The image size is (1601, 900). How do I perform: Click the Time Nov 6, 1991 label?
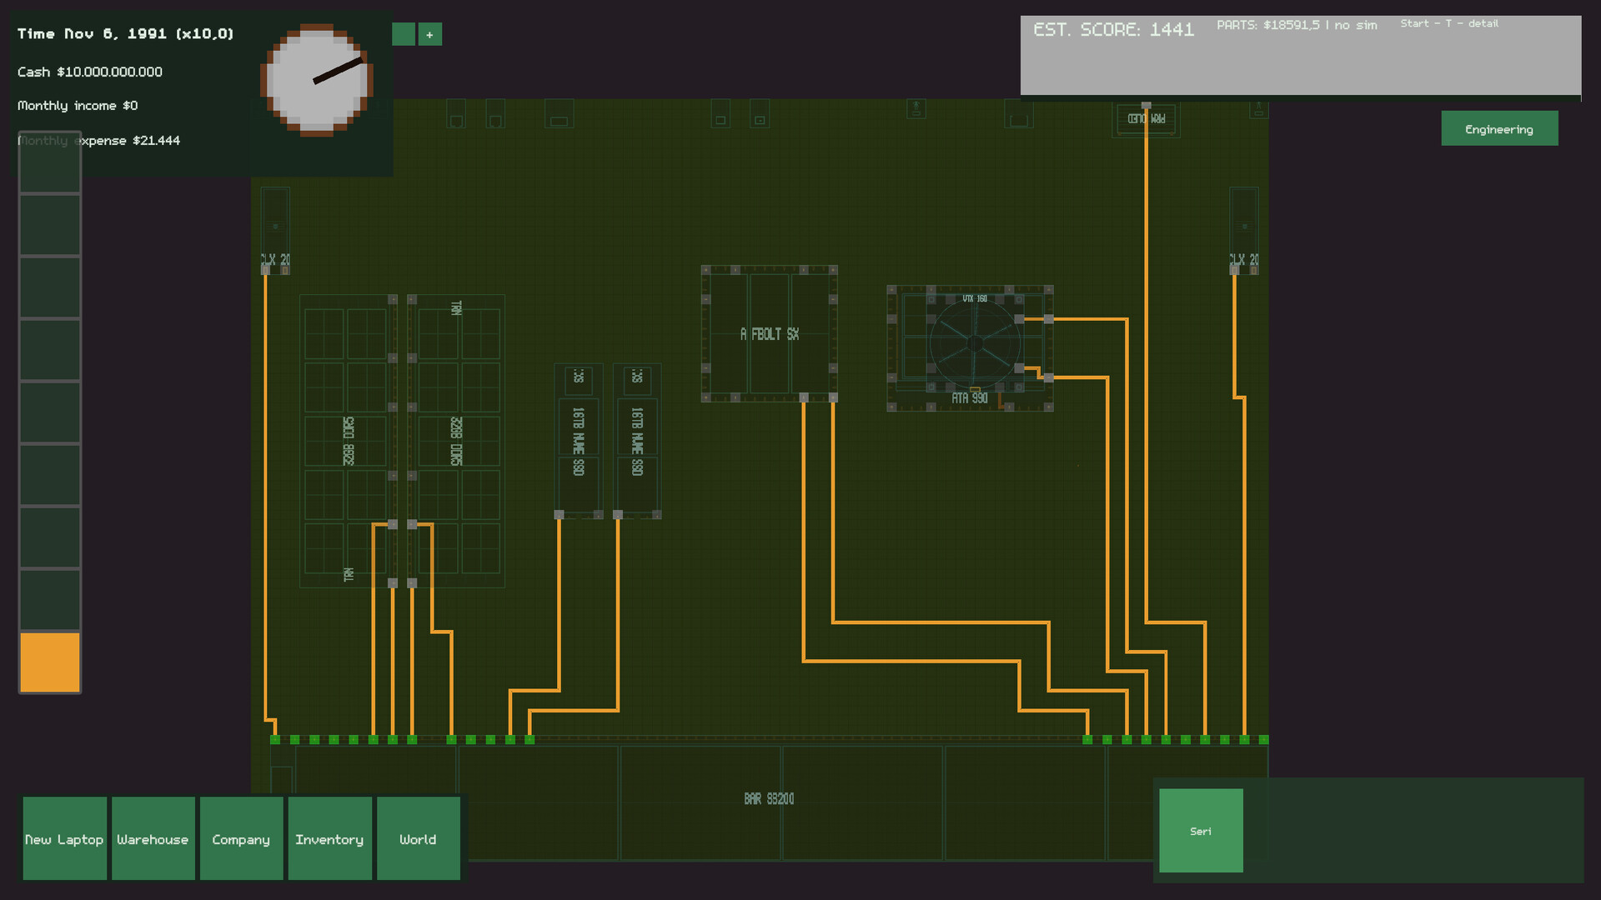click(126, 34)
